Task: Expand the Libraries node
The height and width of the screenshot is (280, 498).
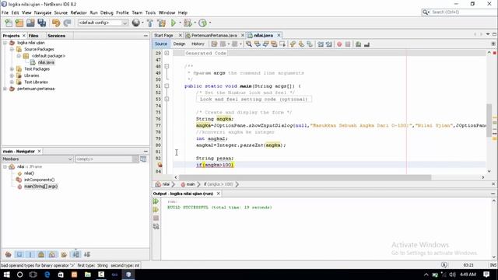Action: (x=12, y=75)
